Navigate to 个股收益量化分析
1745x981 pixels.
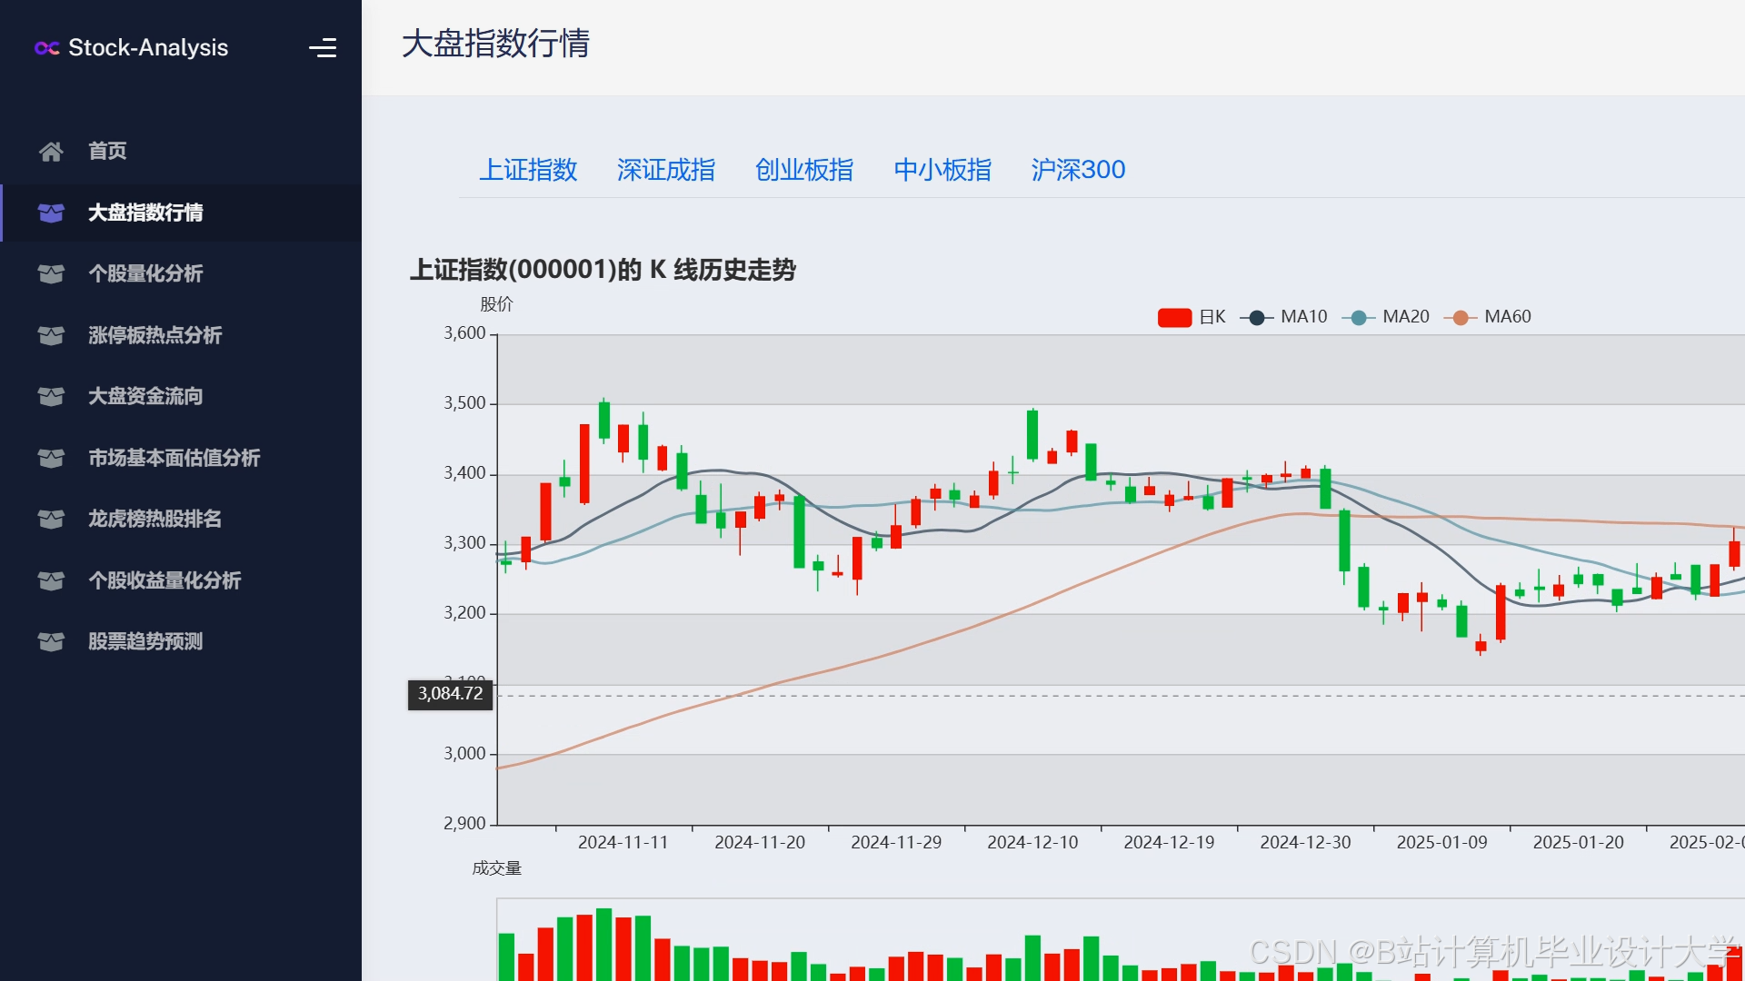[51, 580]
